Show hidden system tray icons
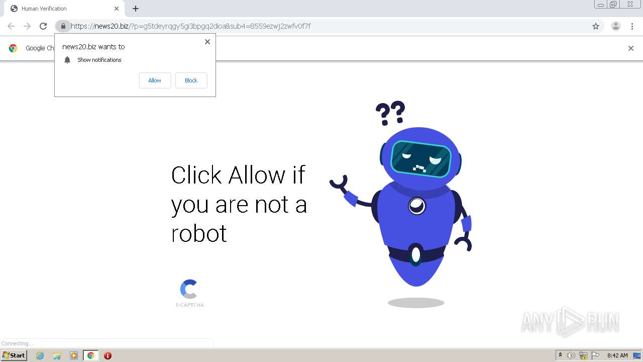 click(x=560, y=355)
